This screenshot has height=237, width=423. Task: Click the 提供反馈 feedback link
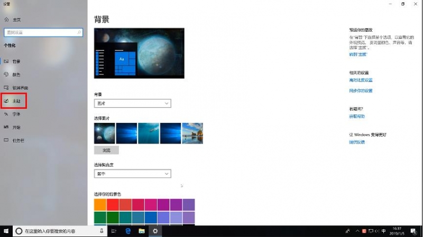(357, 142)
